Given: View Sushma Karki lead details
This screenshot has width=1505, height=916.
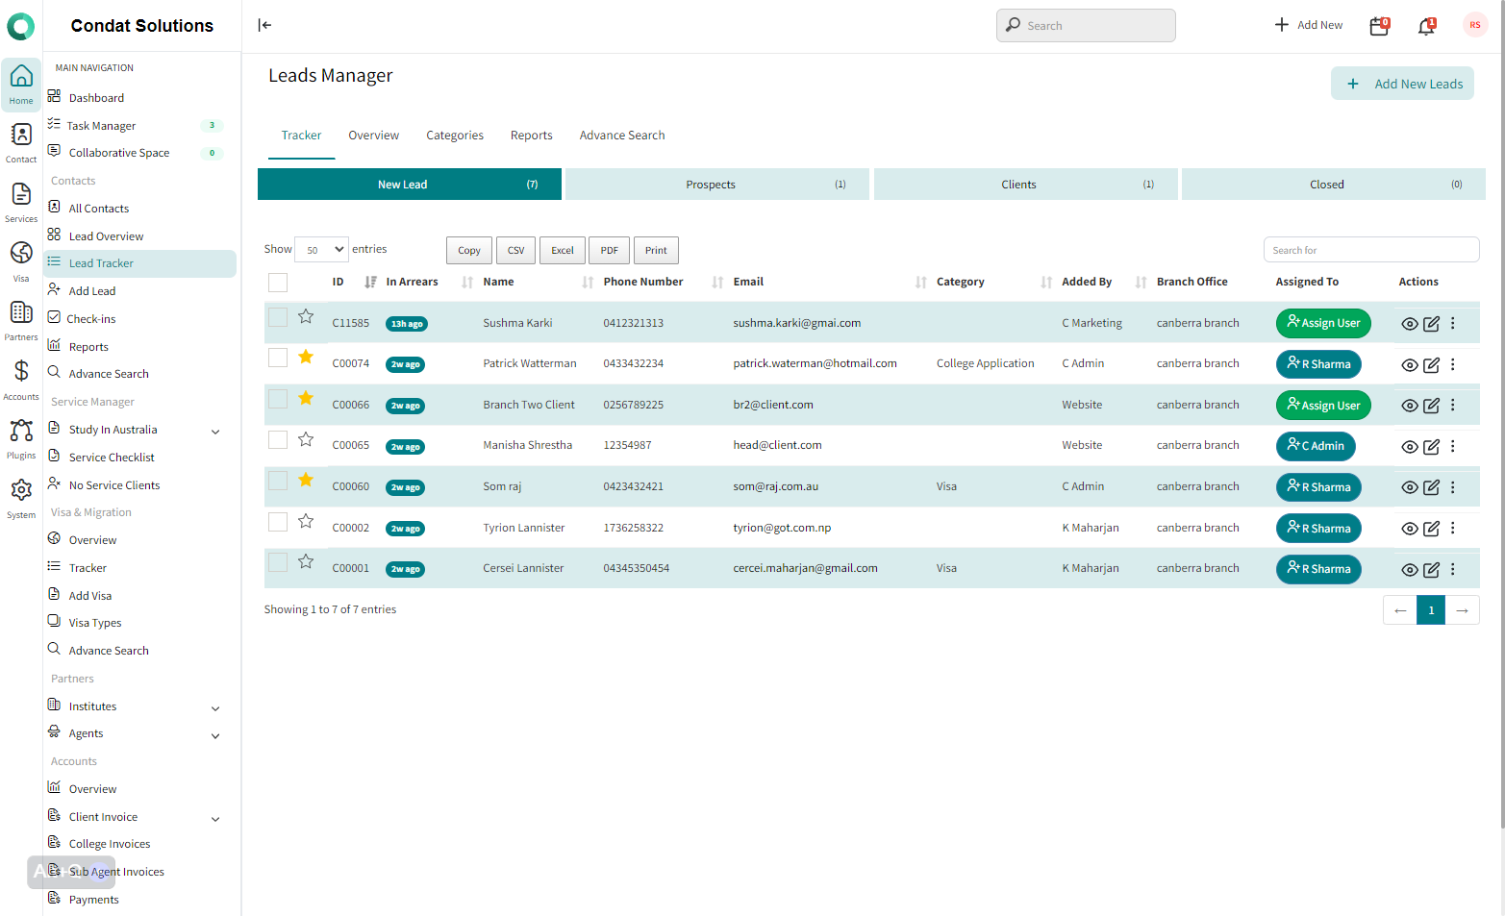Looking at the screenshot, I should tap(1410, 324).
